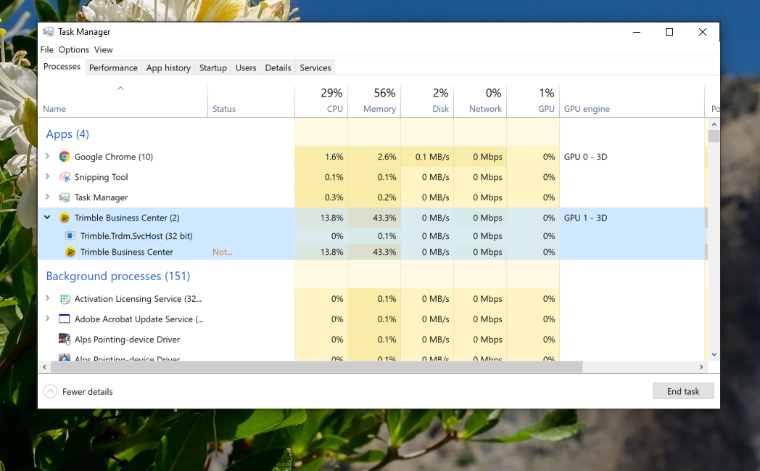This screenshot has height=471, width=760.
Task: Select the Task Manager process row
Action: pyautogui.click(x=372, y=197)
